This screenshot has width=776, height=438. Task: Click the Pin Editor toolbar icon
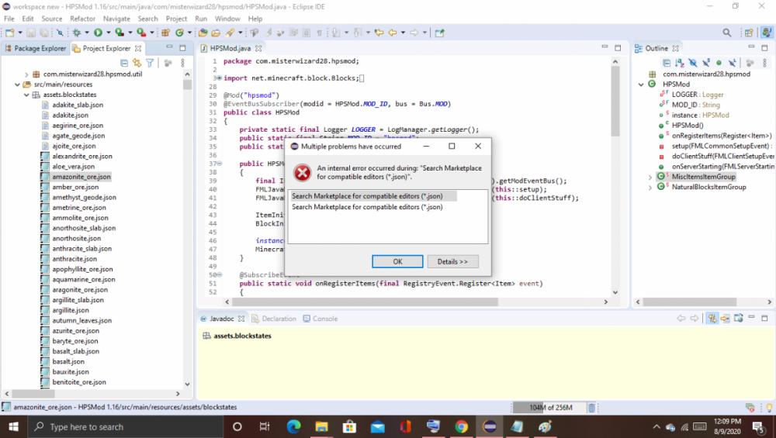click(x=439, y=33)
